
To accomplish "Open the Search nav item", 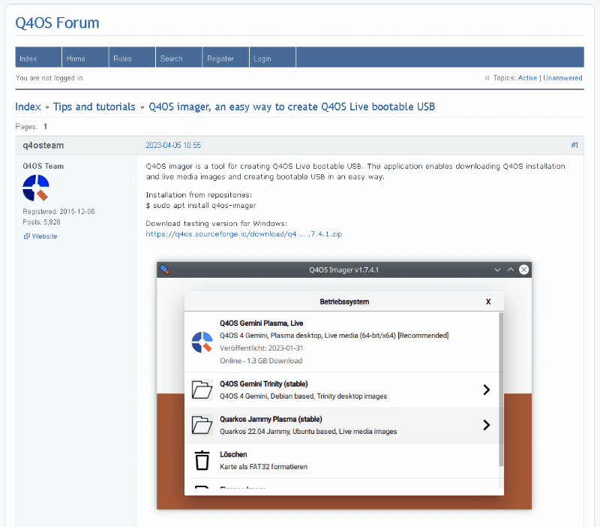I will tap(178, 57).
